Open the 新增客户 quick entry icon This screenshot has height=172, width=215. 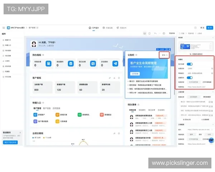pyautogui.click(x=35, y=115)
